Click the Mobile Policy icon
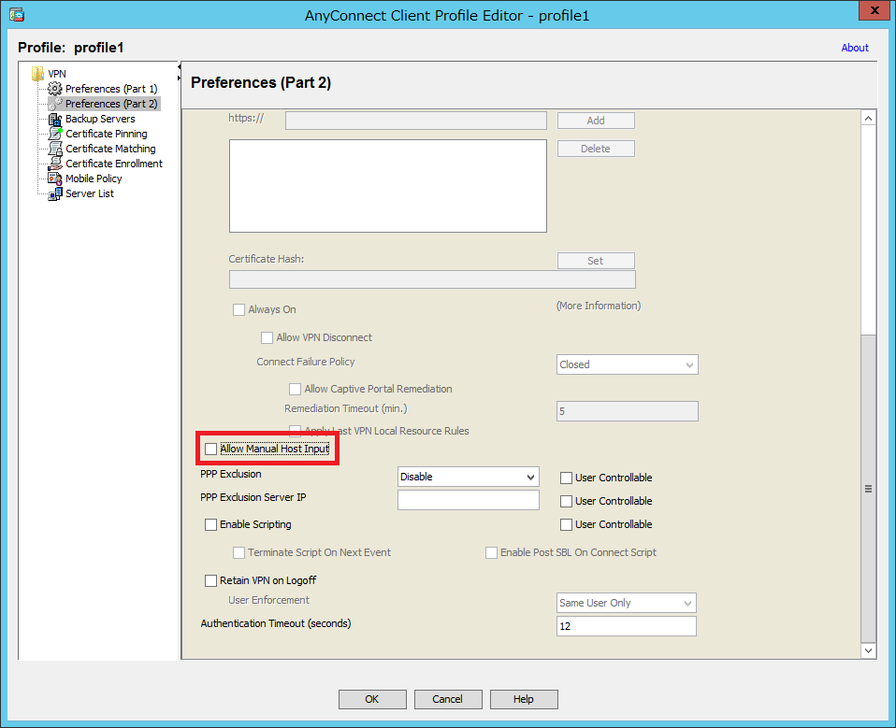Viewport: 896px width, 728px height. pos(55,178)
